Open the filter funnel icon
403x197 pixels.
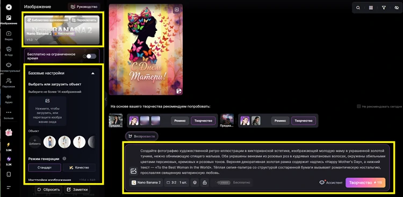pos(384,7)
